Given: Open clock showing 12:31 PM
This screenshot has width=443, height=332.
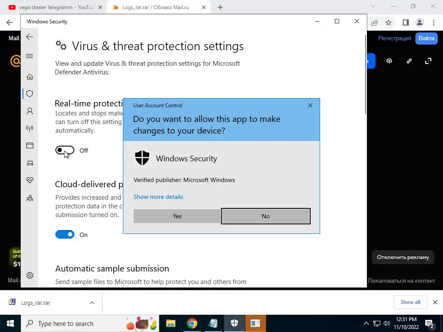Looking at the screenshot, I should (x=406, y=323).
